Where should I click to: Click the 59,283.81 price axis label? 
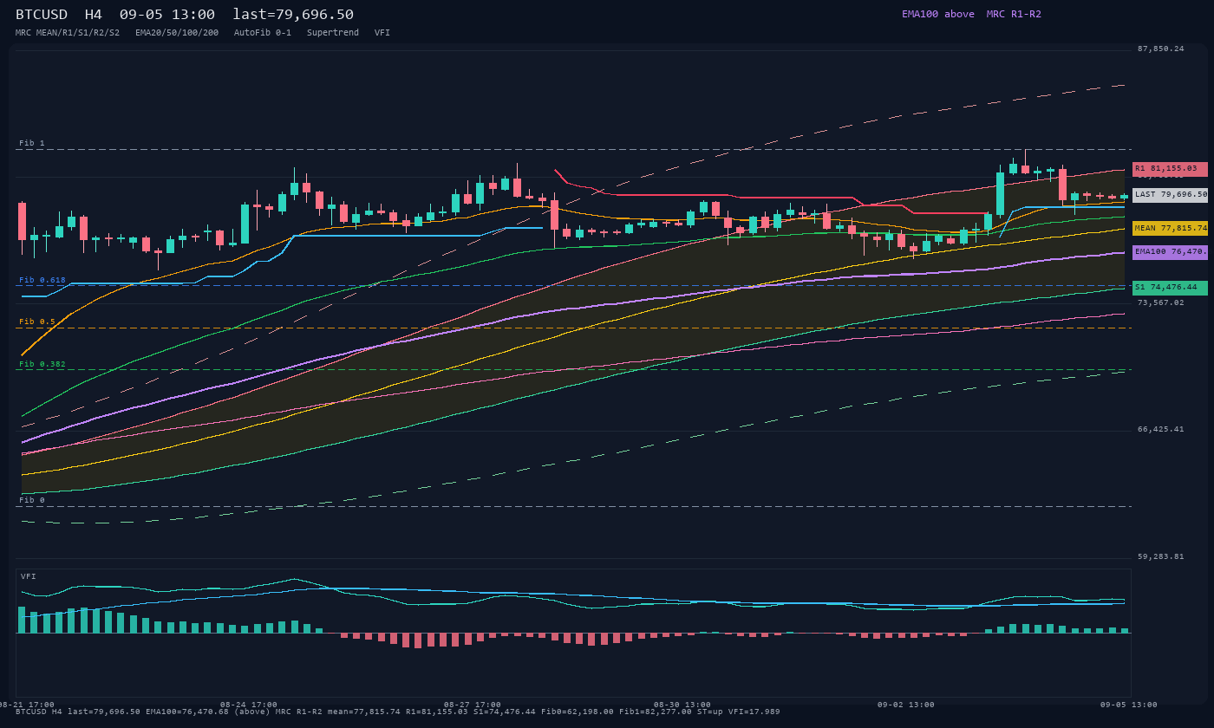tap(1161, 556)
